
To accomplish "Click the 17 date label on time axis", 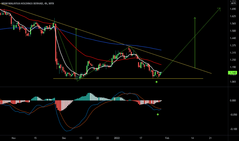I will click(141, 138).
